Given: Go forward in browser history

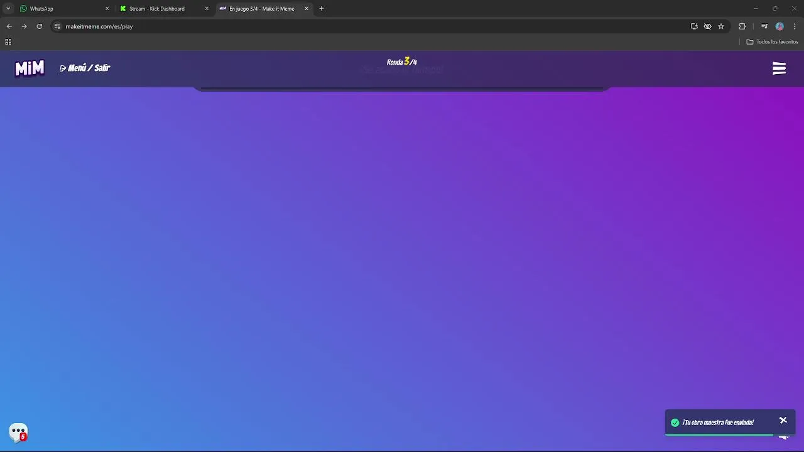Looking at the screenshot, I should tap(24, 26).
